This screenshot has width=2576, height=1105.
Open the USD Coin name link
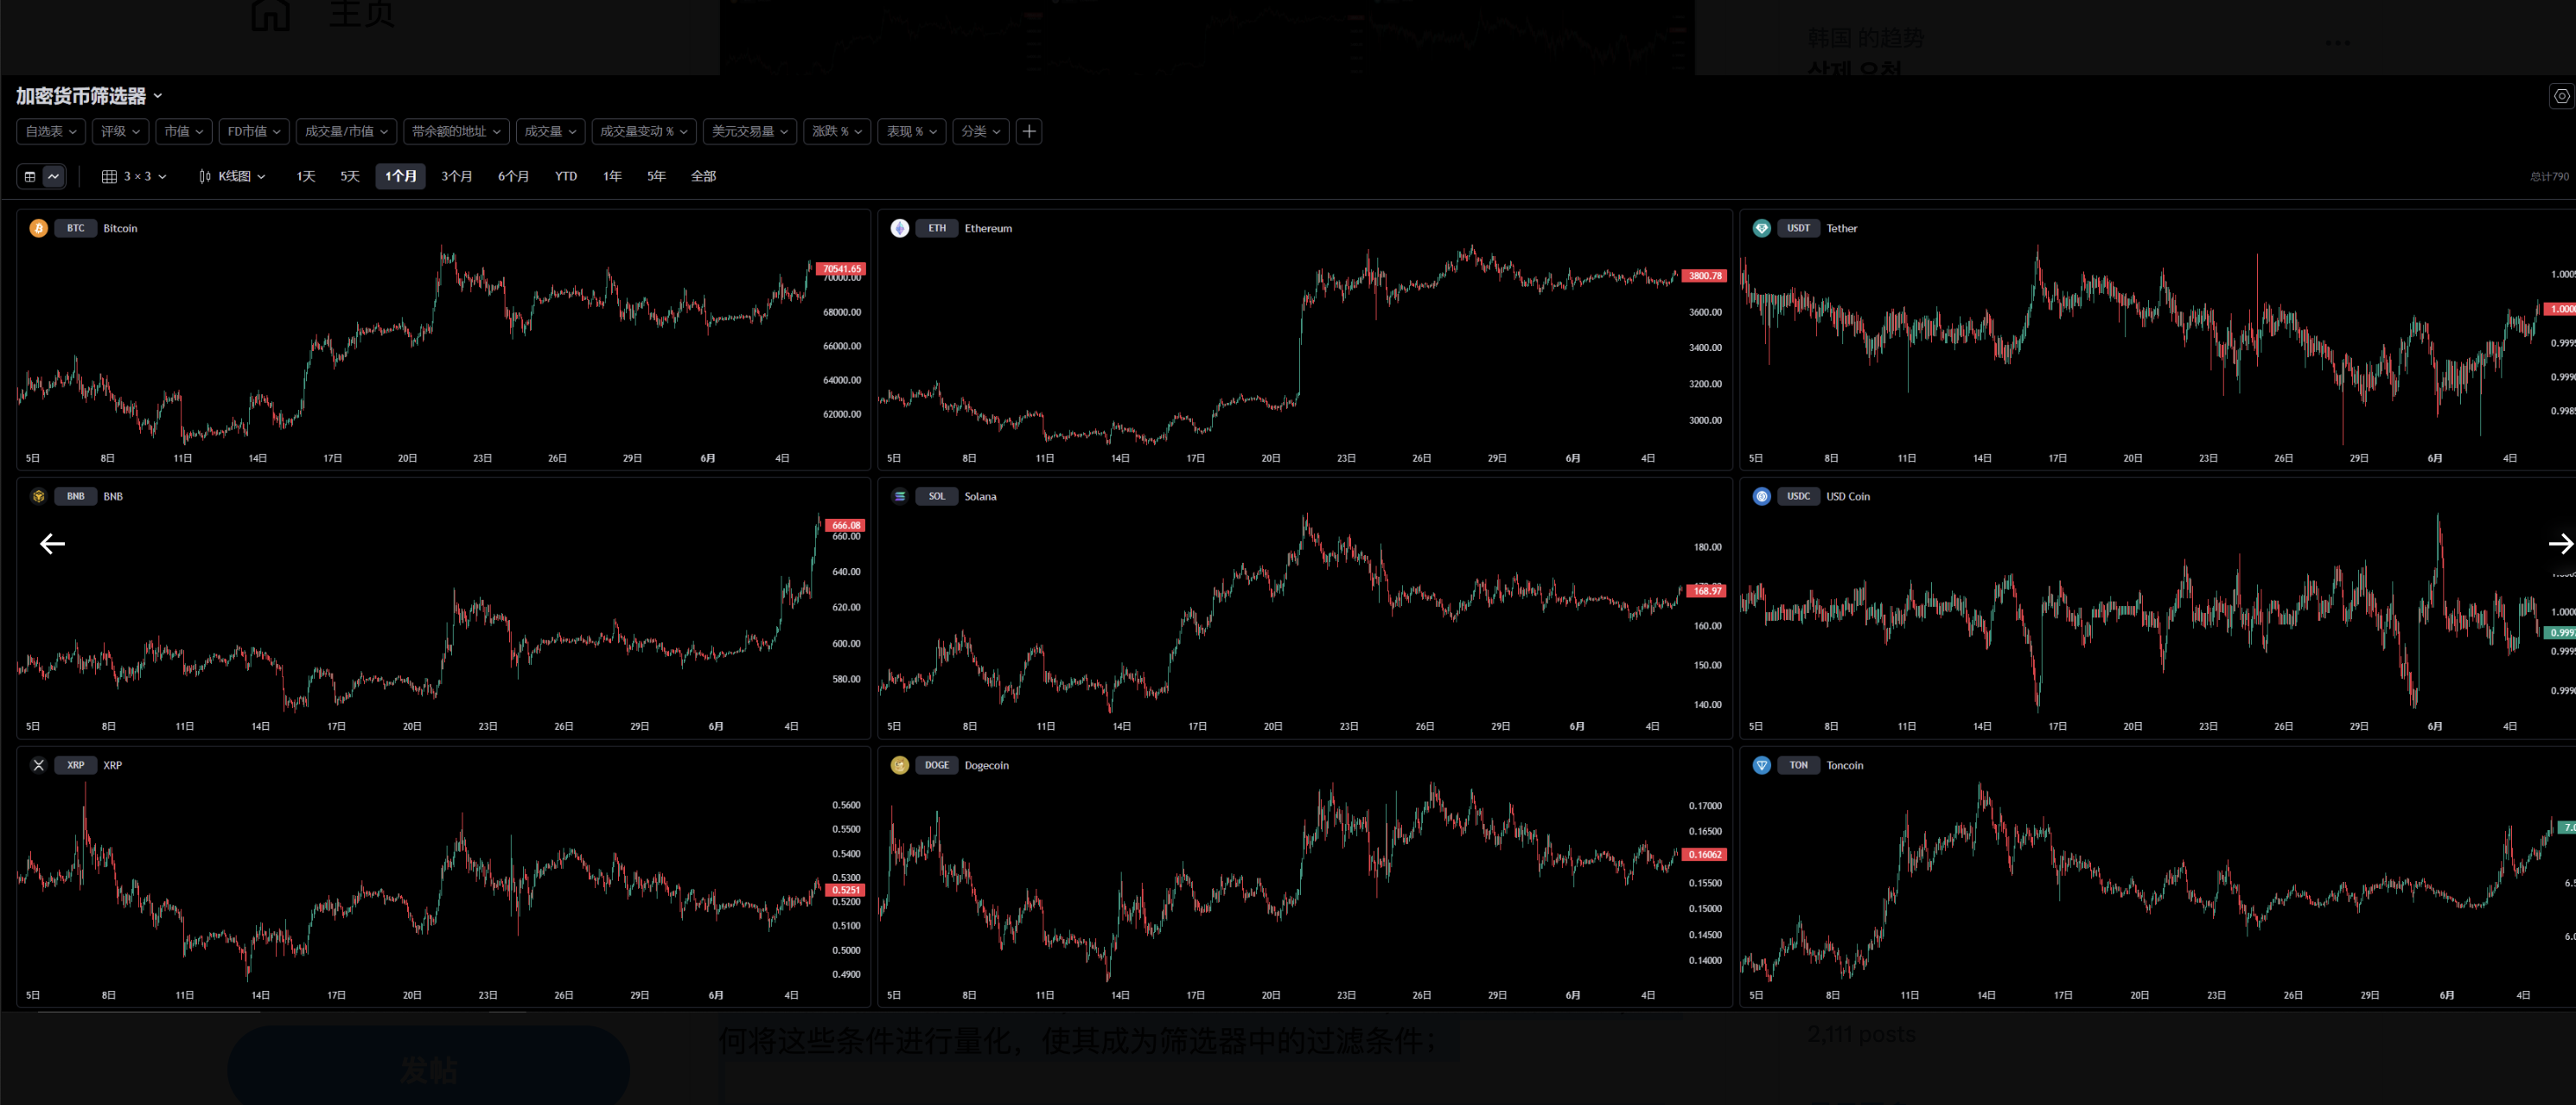[1848, 496]
